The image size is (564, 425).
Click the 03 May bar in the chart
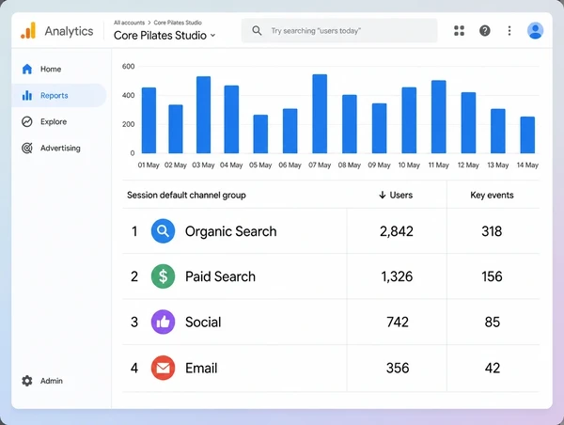[204, 115]
